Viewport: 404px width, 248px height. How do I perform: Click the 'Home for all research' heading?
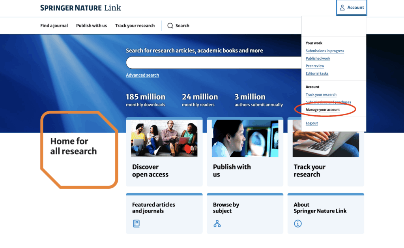click(73, 146)
